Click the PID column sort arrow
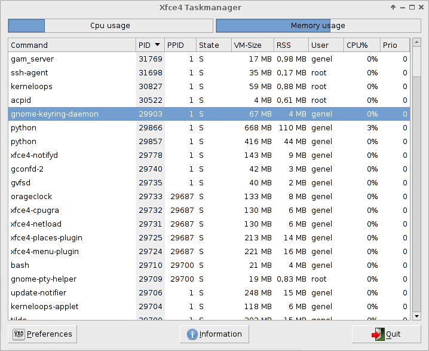This screenshot has height=351, width=429. [x=158, y=45]
